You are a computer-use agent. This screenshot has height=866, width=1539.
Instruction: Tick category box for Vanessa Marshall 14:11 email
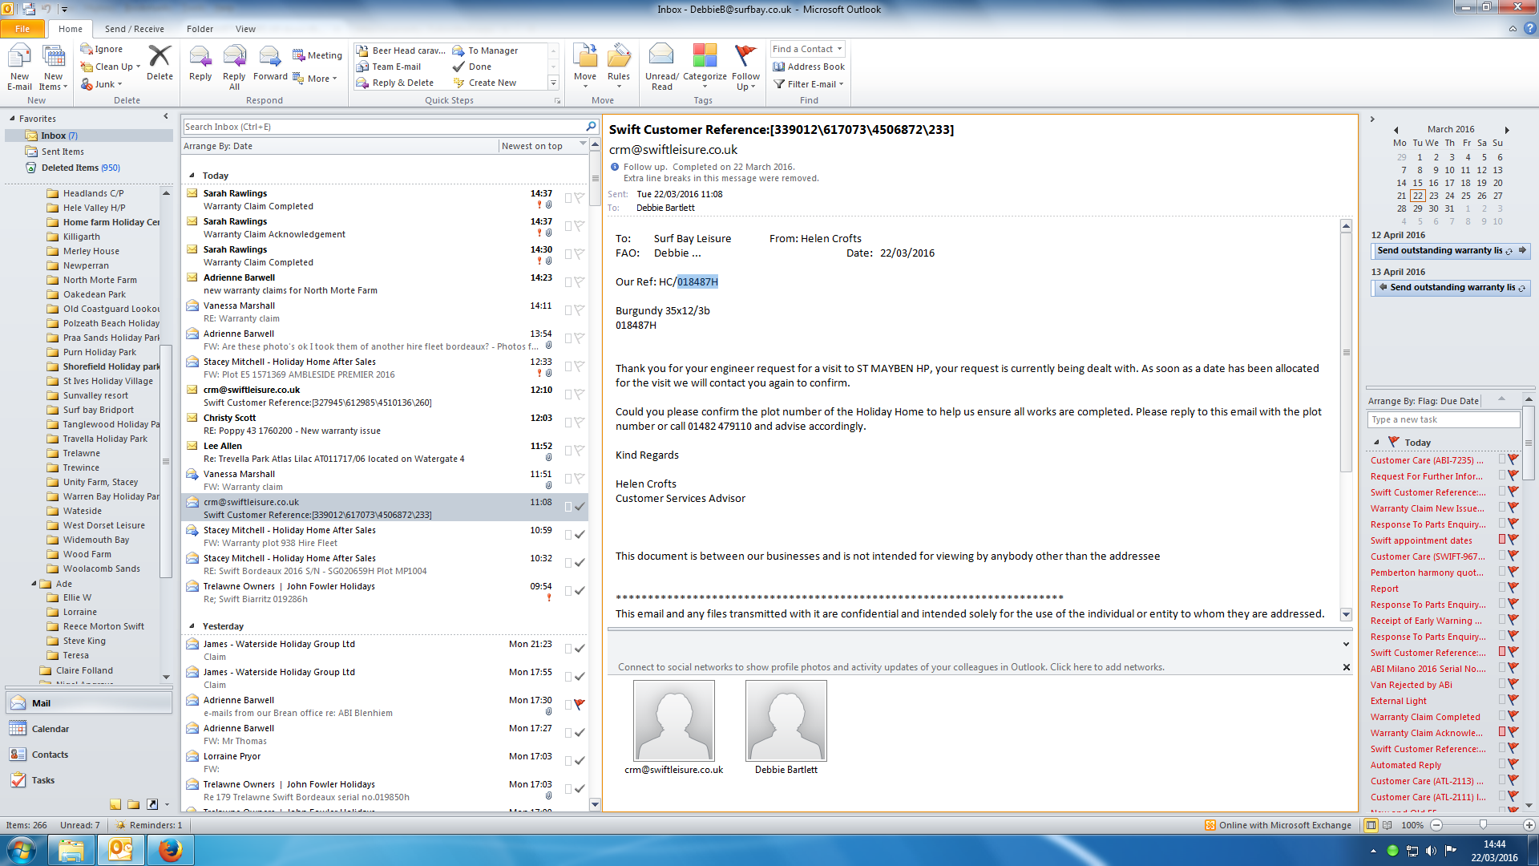point(568,310)
